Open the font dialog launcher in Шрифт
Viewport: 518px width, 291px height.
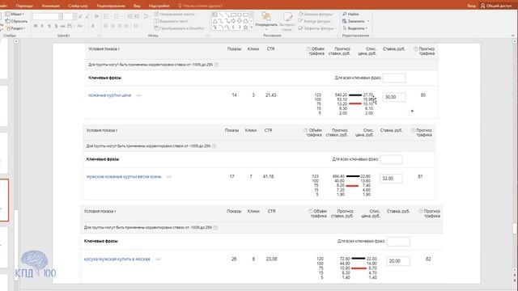point(99,36)
